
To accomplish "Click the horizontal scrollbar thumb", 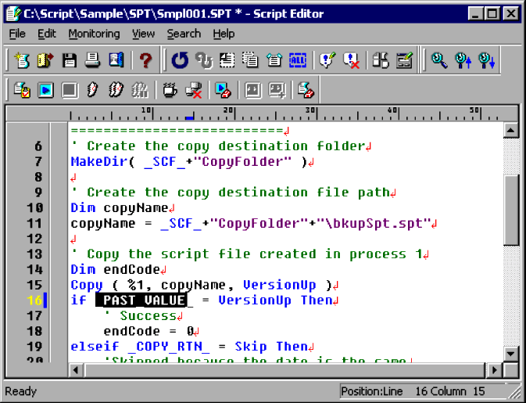I will tap(284, 370).
